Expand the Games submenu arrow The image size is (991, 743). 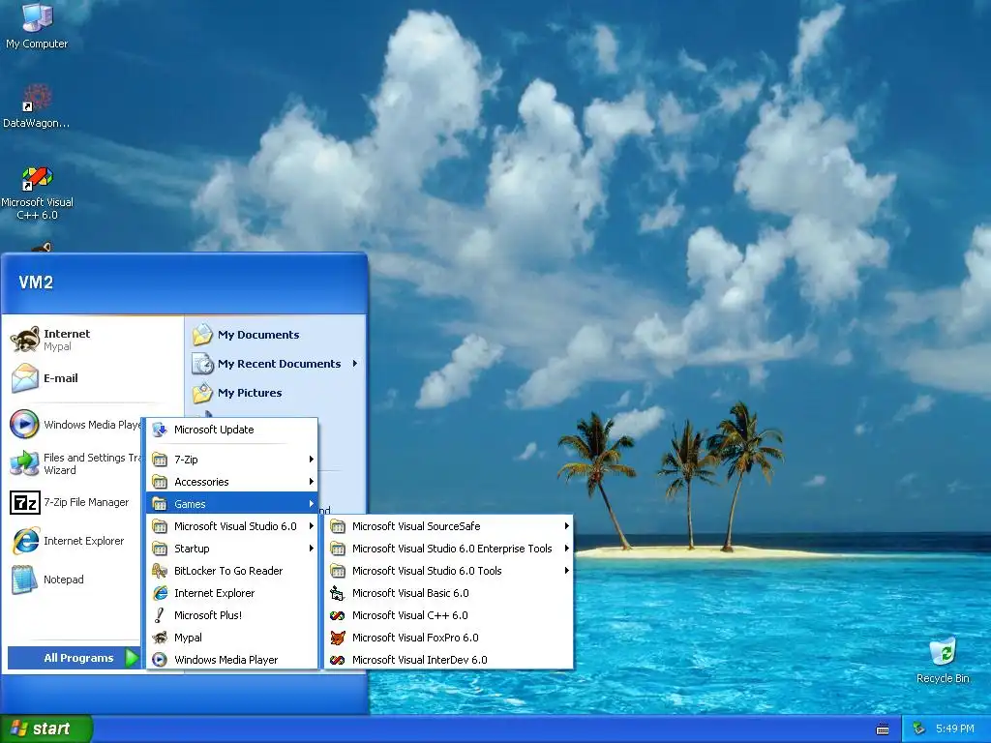pyautogui.click(x=312, y=503)
